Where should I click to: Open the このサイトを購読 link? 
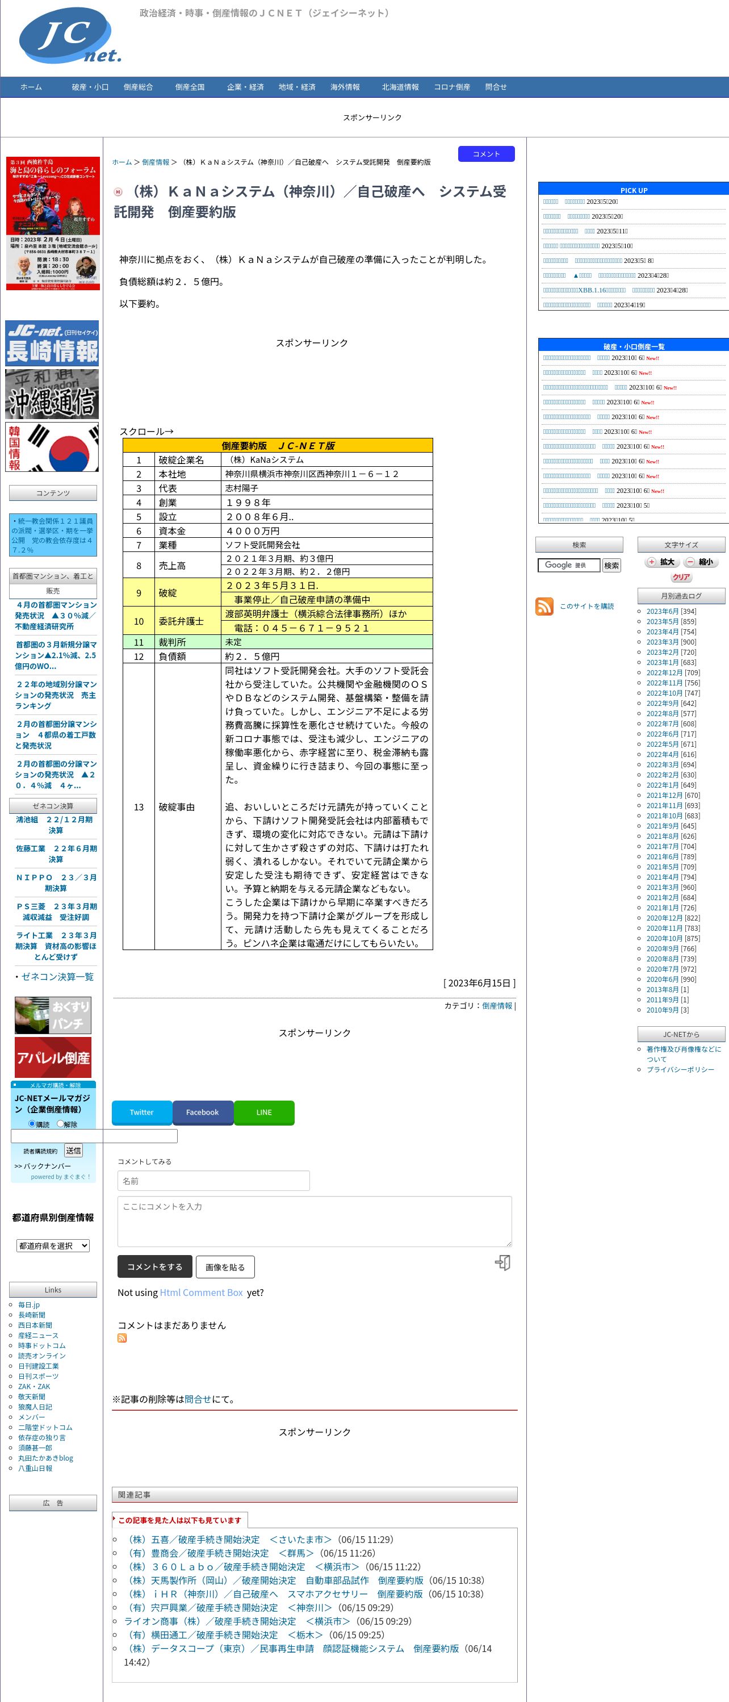[x=586, y=606]
